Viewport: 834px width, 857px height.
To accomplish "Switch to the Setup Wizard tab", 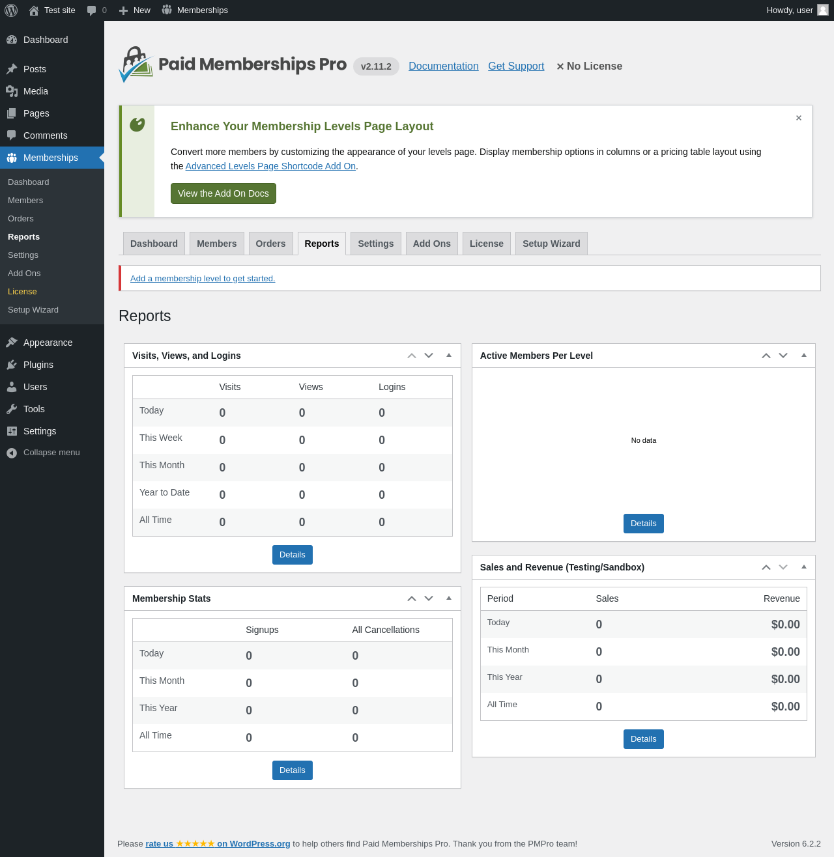I will tap(551, 244).
